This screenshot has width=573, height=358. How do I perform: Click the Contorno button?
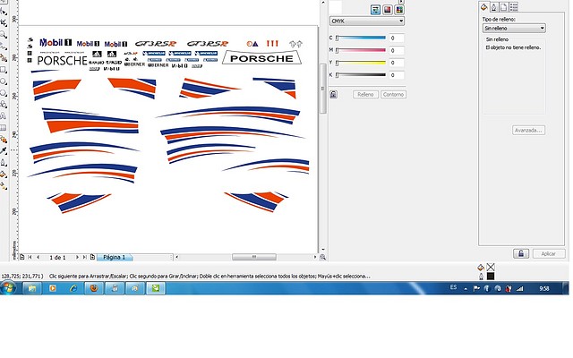pos(393,94)
